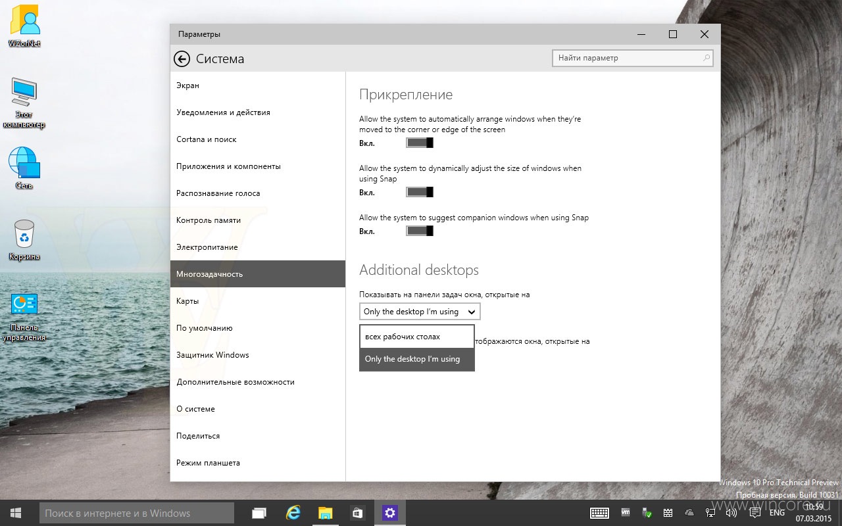Select the Сеть desktop icon
The width and height of the screenshot is (842, 526).
(24, 168)
